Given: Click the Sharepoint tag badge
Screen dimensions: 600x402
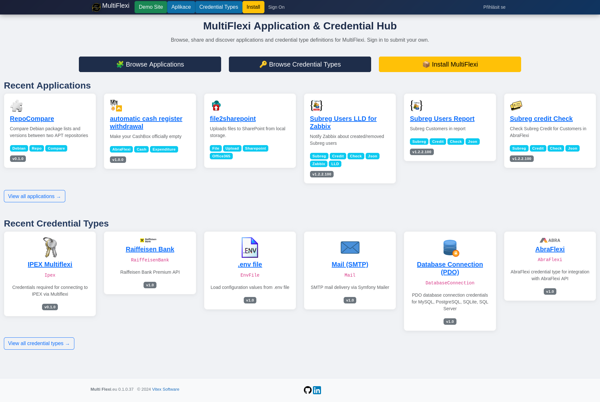Looking at the screenshot, I should point(255,148).
